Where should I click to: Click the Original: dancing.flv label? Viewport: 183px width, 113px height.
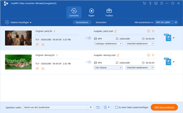tap(45, 55)
